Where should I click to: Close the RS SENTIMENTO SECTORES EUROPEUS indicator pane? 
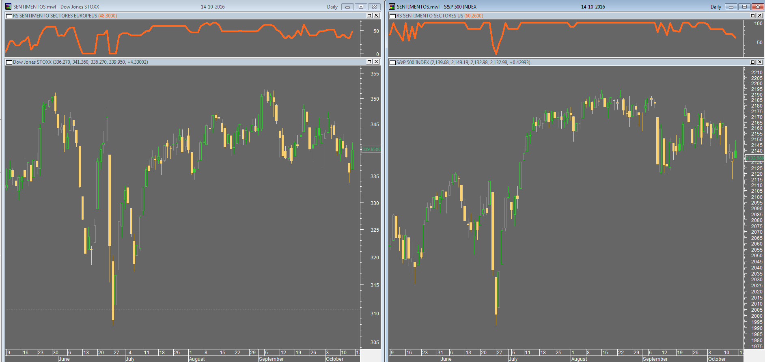point(376,15)
